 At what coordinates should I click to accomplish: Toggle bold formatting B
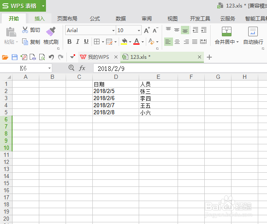pyautogui.click(x=69, y=41)
